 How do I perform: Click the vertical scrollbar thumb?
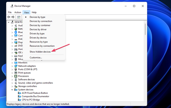click(x=145, y=29)
